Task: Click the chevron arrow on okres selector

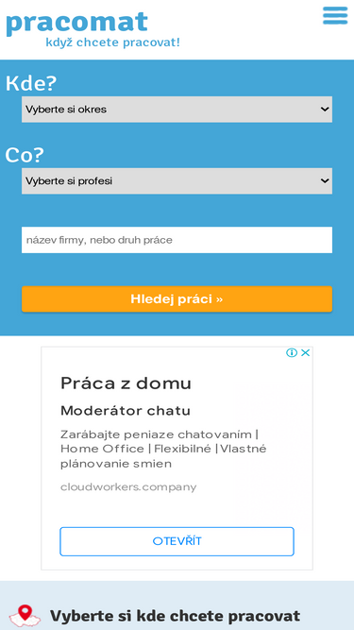Action: tap(325, 110)
